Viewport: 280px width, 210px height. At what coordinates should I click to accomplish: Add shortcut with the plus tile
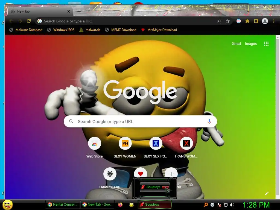click(x=171, y=173)
